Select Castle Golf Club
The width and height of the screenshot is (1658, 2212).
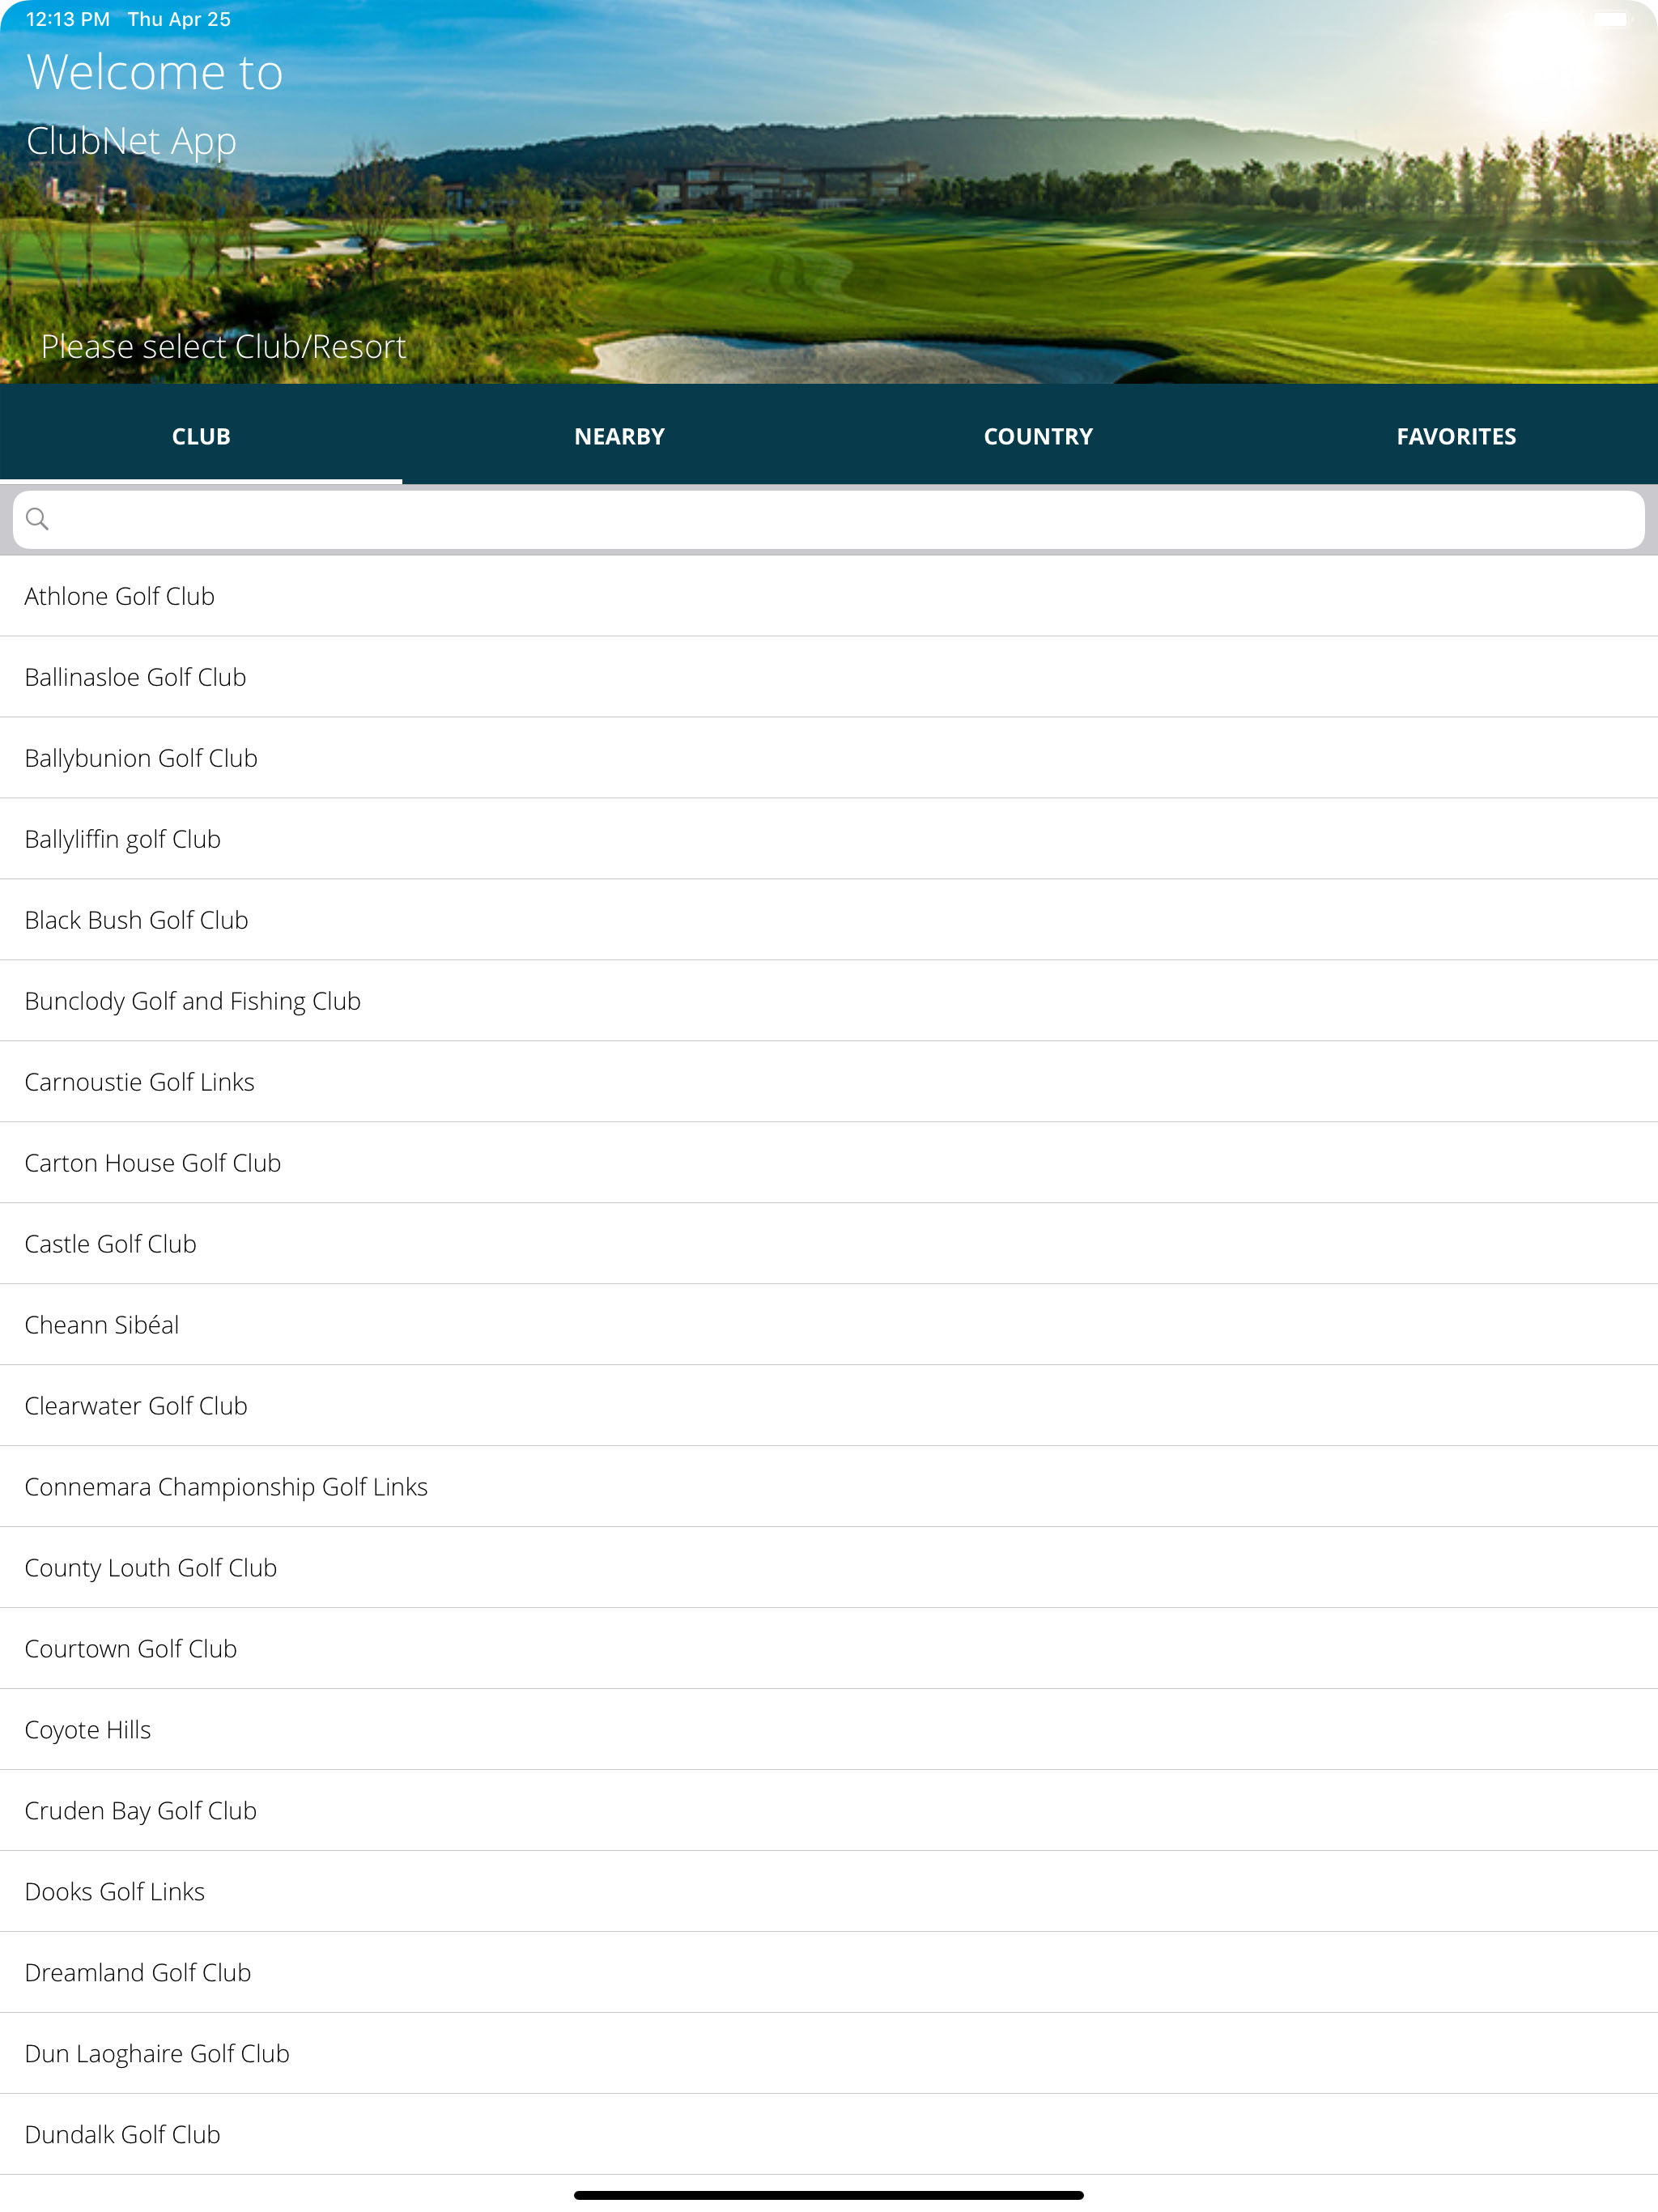829,1244
